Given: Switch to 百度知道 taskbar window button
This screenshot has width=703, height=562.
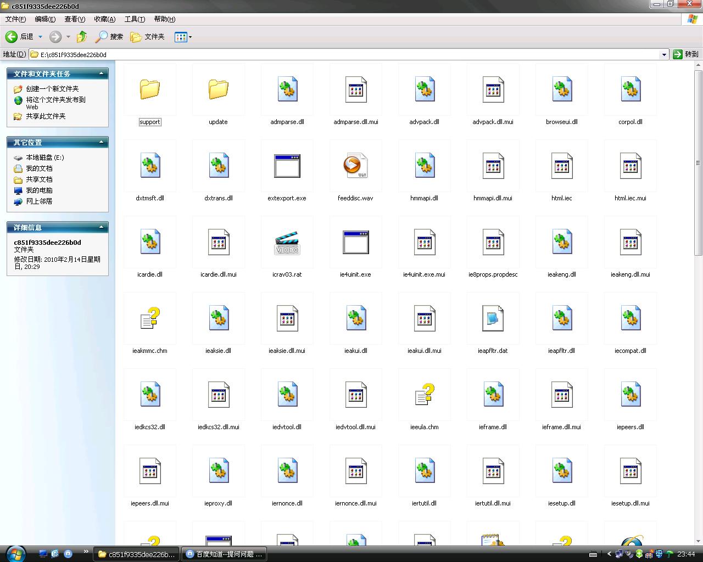Looking at the screenshot, I should point(225,554).
